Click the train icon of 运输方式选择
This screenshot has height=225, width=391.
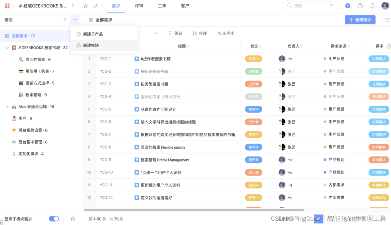click(x=21, y=83)
